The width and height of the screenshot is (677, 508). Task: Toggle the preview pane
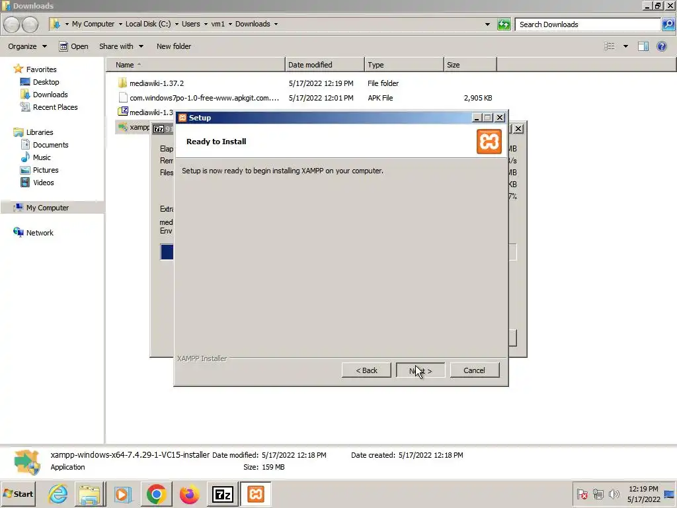tap(643, 46)
